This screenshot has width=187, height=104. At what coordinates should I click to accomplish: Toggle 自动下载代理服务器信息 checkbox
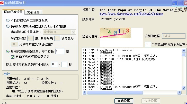(x=13, y=57)
